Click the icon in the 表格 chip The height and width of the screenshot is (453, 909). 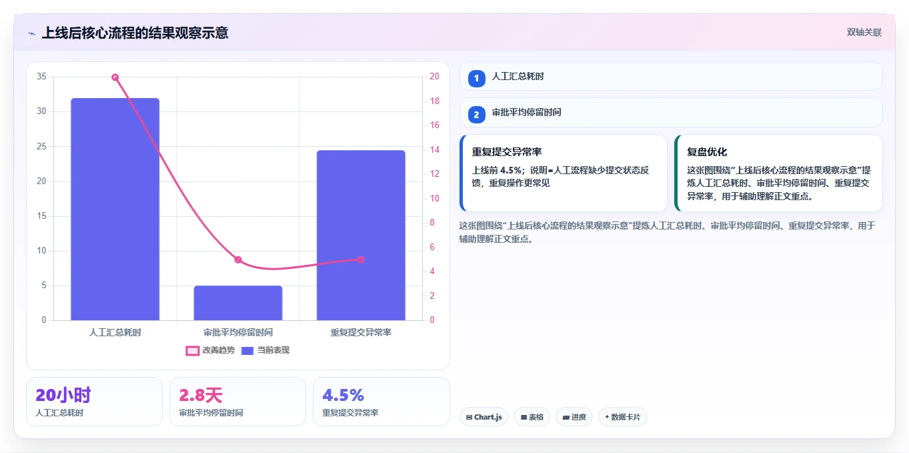[x=524, y=418]
